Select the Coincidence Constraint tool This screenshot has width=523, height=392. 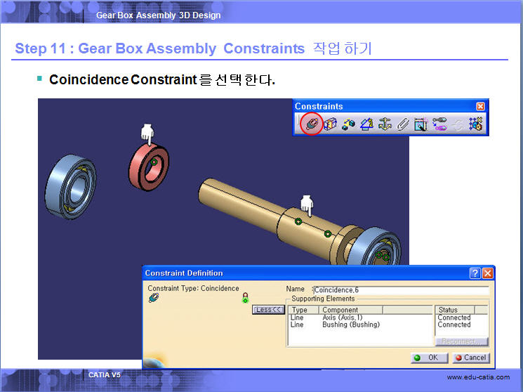click(x=312, y=124)
